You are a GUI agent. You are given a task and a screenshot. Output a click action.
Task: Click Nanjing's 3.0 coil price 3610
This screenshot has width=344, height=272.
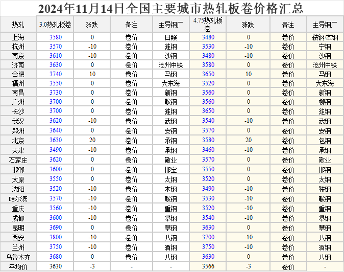pyautogui.click(x=56, y=56)
